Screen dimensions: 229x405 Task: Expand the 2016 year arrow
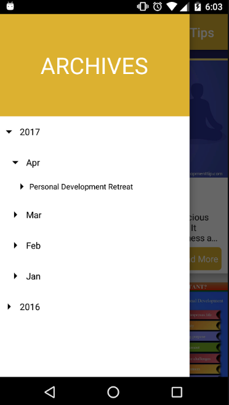coord(9,307)
